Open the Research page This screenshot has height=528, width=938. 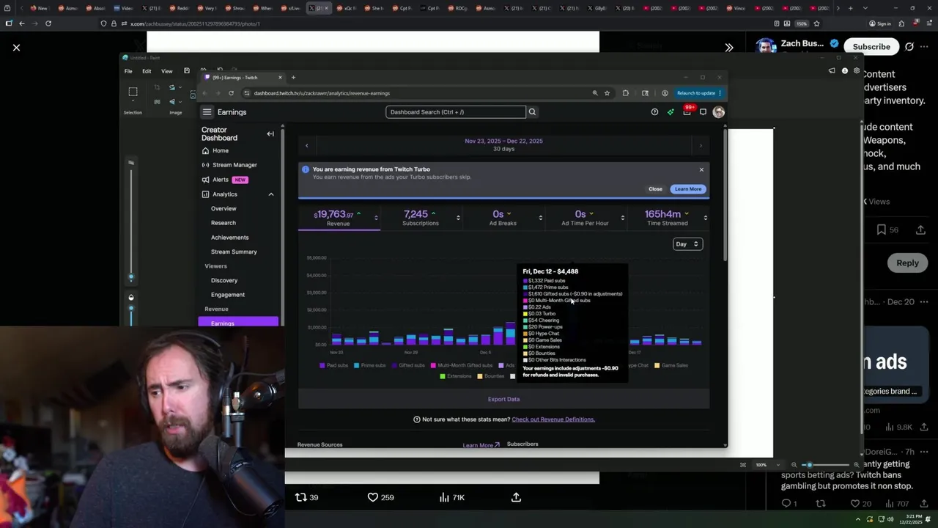(x=224, y=223)
